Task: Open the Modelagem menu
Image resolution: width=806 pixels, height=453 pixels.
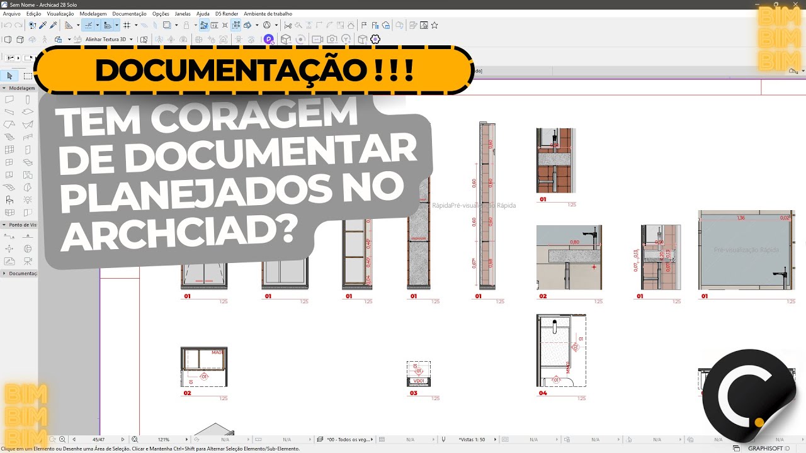Action: (93, 13)
